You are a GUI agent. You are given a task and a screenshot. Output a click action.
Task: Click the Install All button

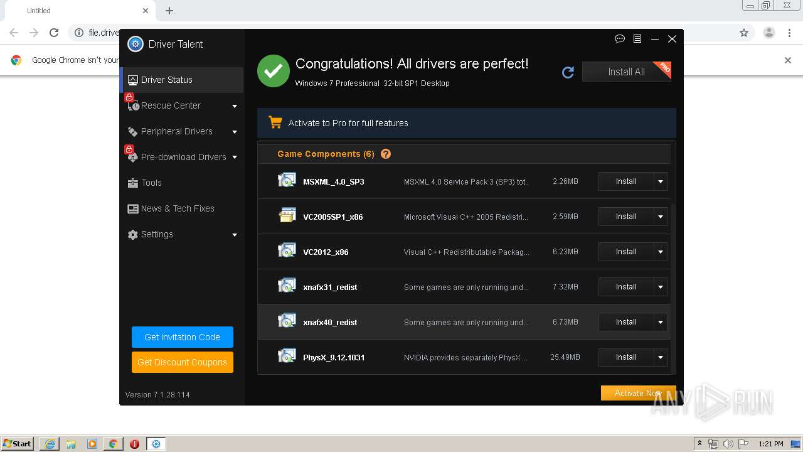coord(626,72)
